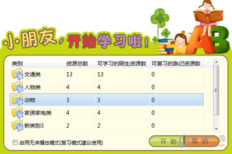Click the 资源总数 value 4 in 人物类 row
The height and width of the screenshot is (154, 232).
point(68,87)
